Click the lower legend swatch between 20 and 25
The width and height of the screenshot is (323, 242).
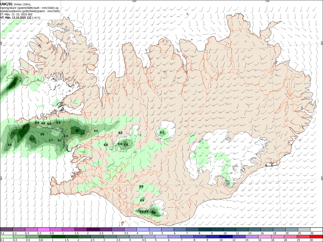[x=291, y=237]
